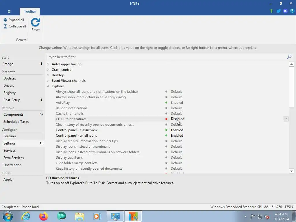The image size is (296, 222).
Task: Click the Collapse all icon
Action: point(5,26)
